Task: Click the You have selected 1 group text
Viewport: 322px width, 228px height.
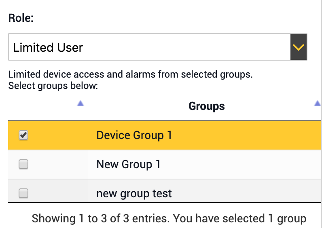Action: (x=239, y=218)
